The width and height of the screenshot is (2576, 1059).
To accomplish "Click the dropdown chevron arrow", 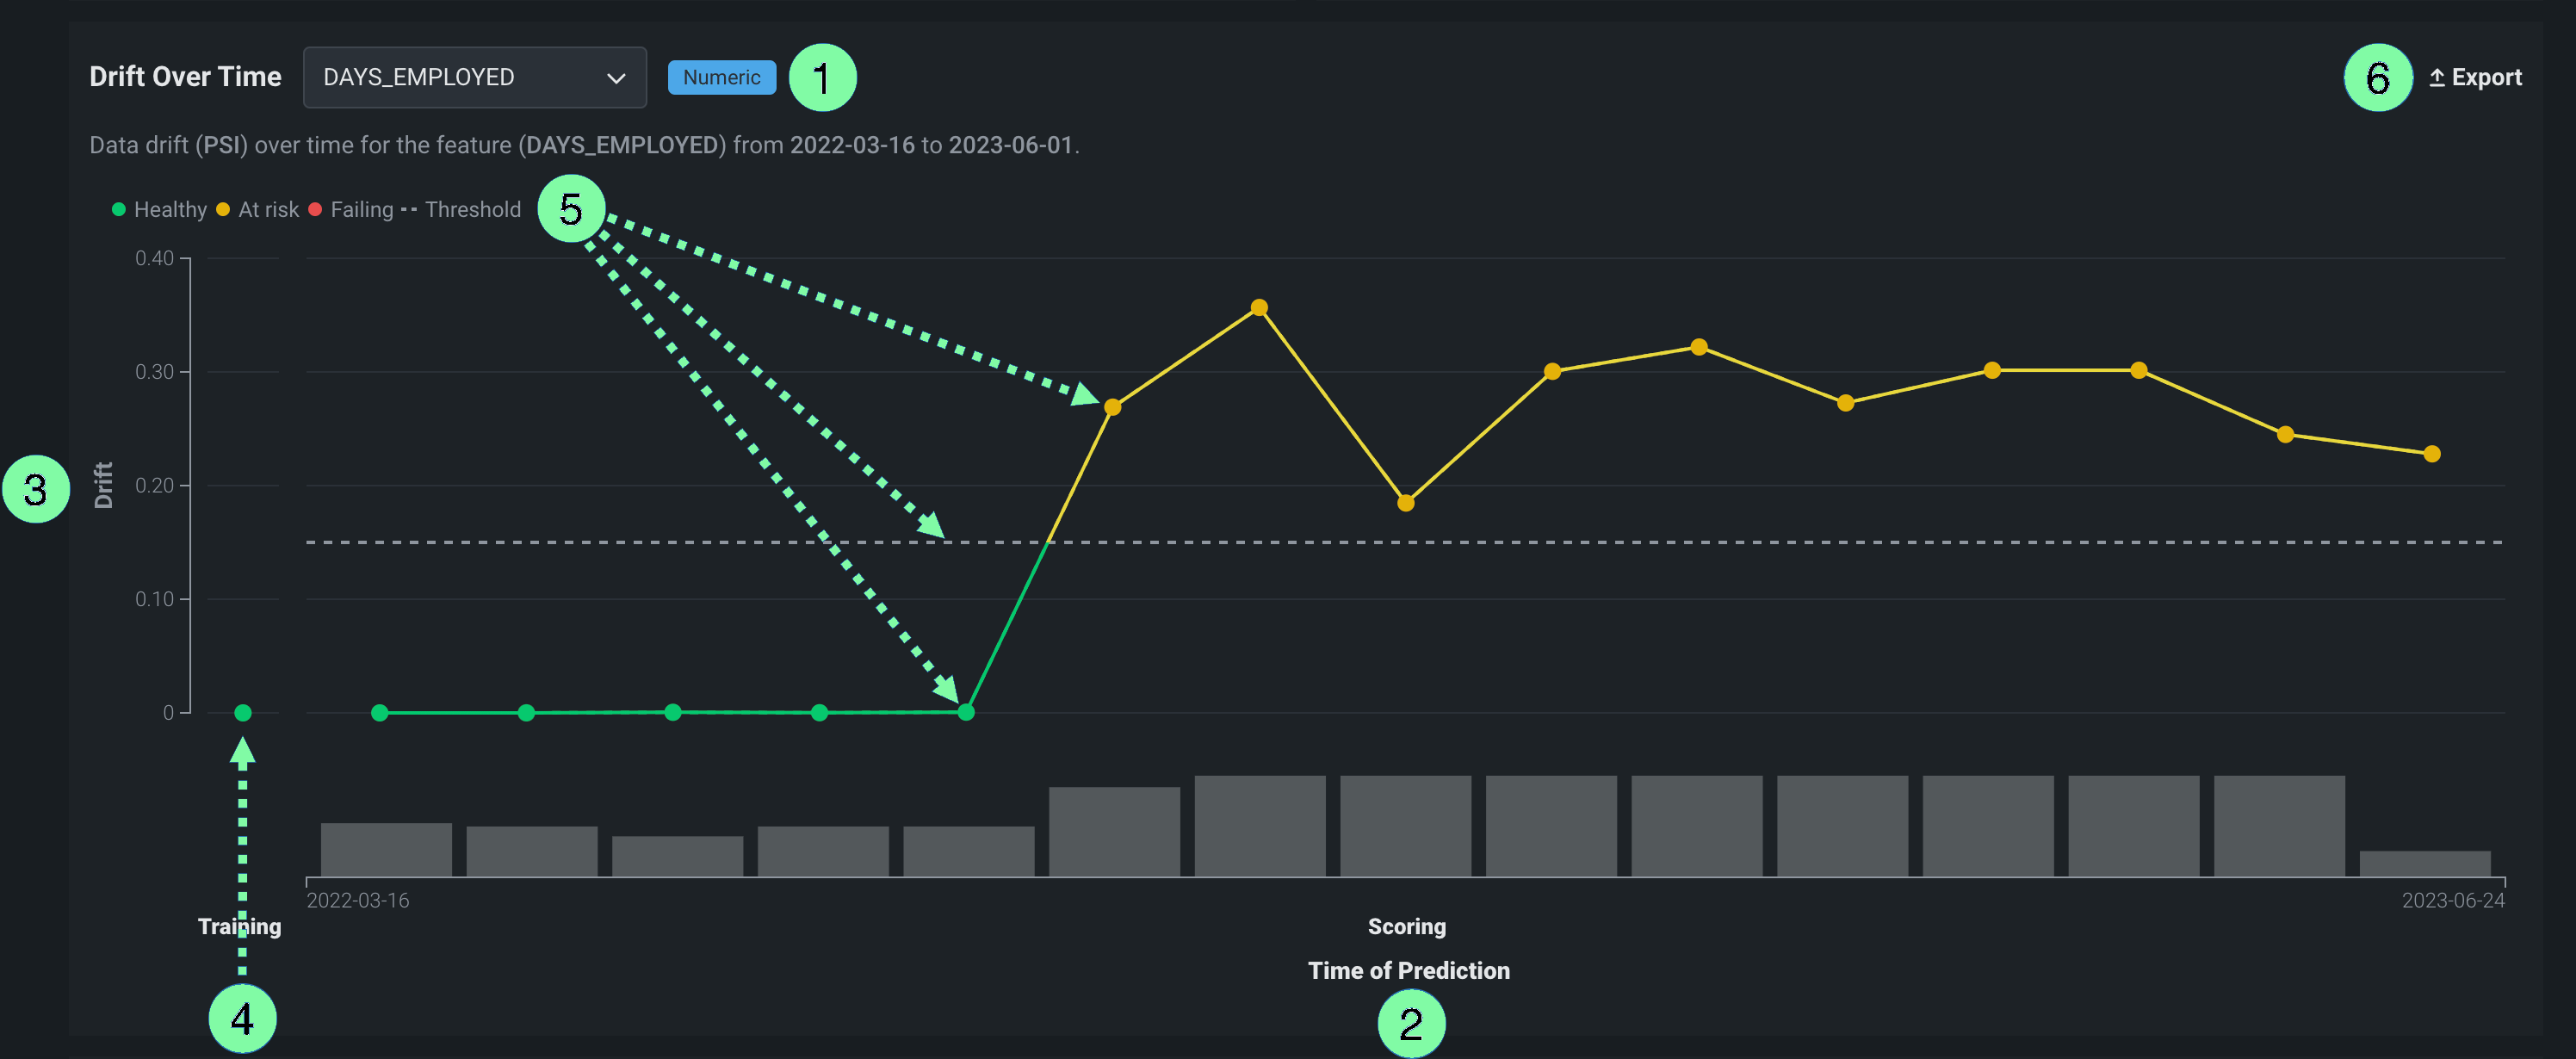I will click(616, 78).
